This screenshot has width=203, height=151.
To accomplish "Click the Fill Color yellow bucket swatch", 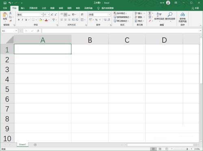I will [x=41, y=20].
